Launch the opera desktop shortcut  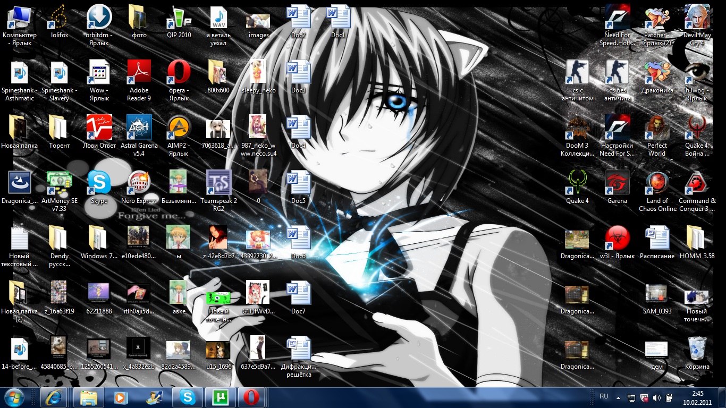[179, 72]
